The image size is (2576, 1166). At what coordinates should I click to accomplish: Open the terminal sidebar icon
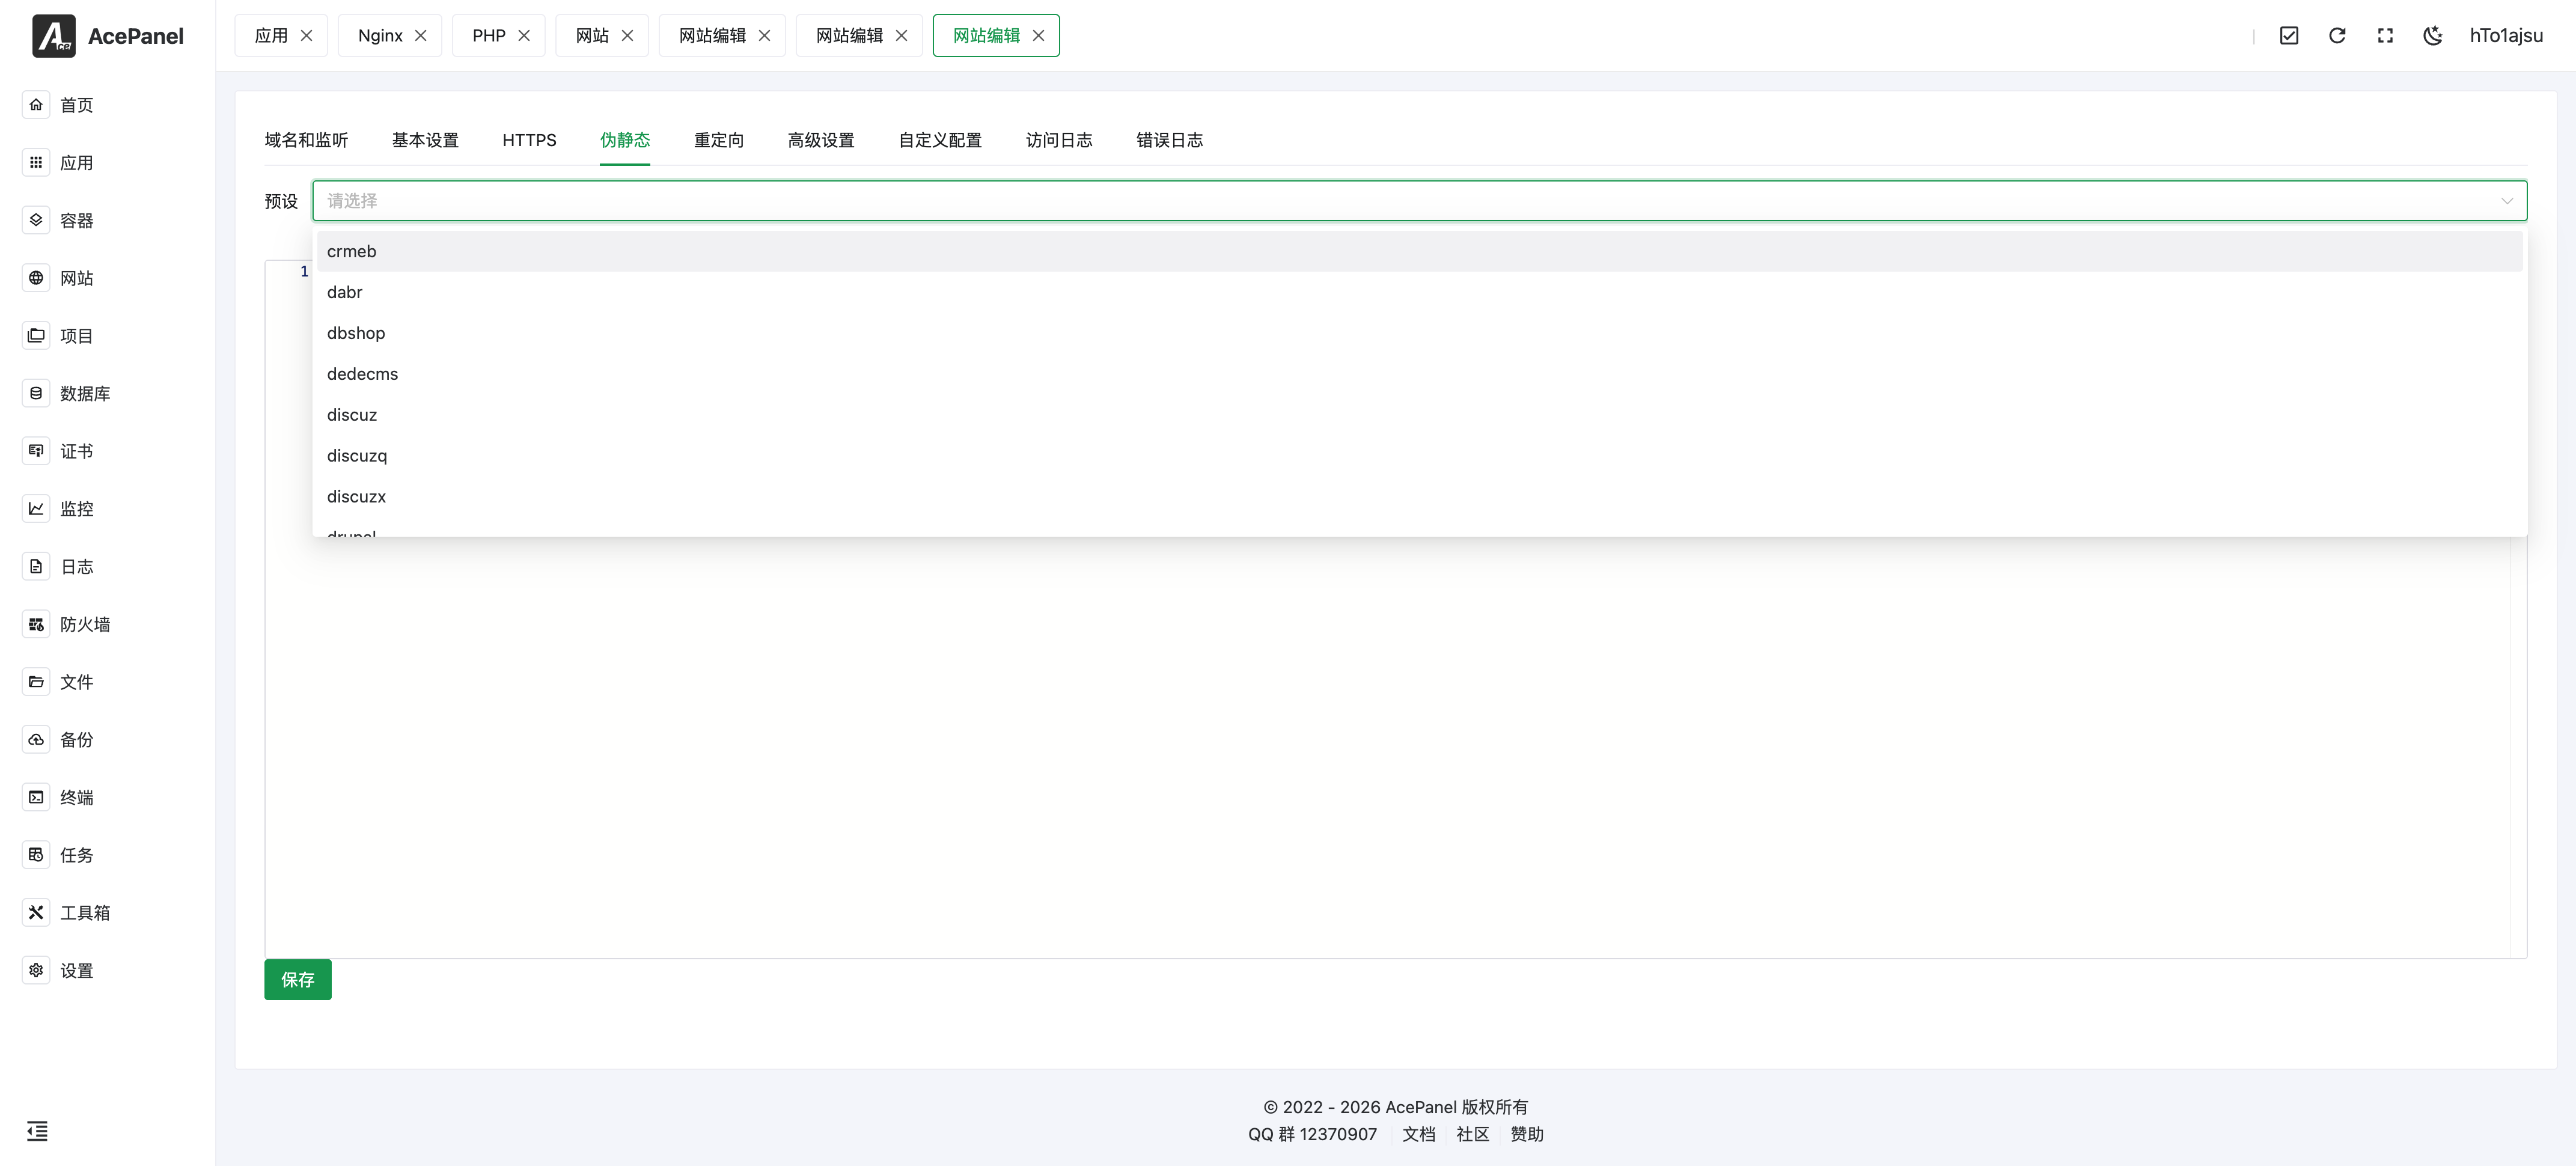pyautogui.click(x=36, y=797)
